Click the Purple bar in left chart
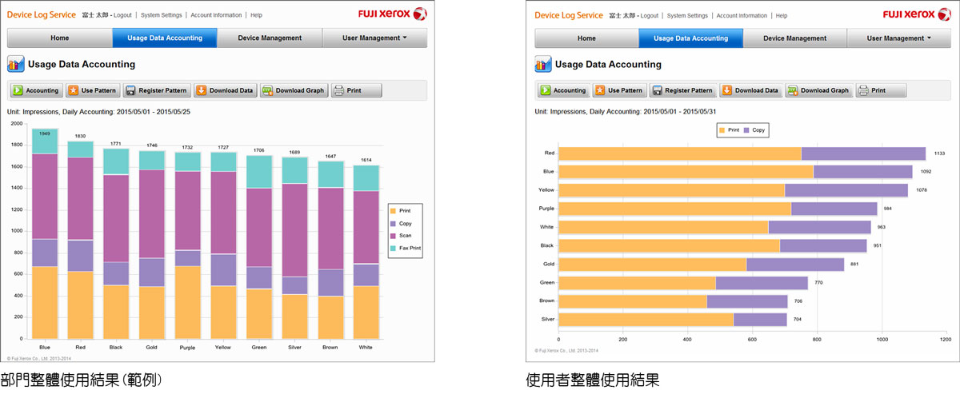Image resolution: width=960 pixels, height=410 pixels. click(x=188, y=245)
